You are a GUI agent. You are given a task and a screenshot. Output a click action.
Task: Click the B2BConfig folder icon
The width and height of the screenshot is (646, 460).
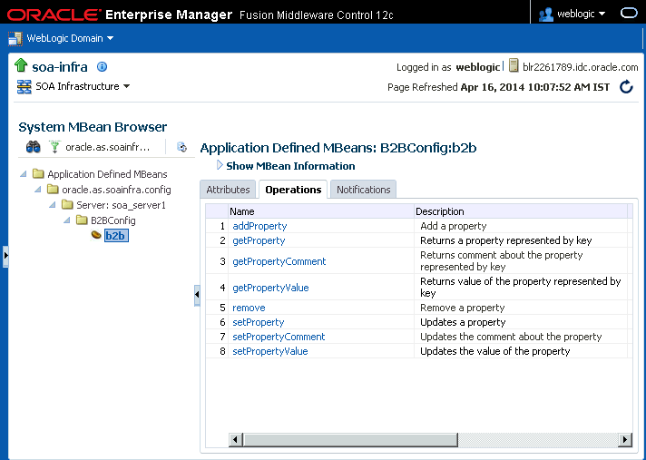(82, 220)
